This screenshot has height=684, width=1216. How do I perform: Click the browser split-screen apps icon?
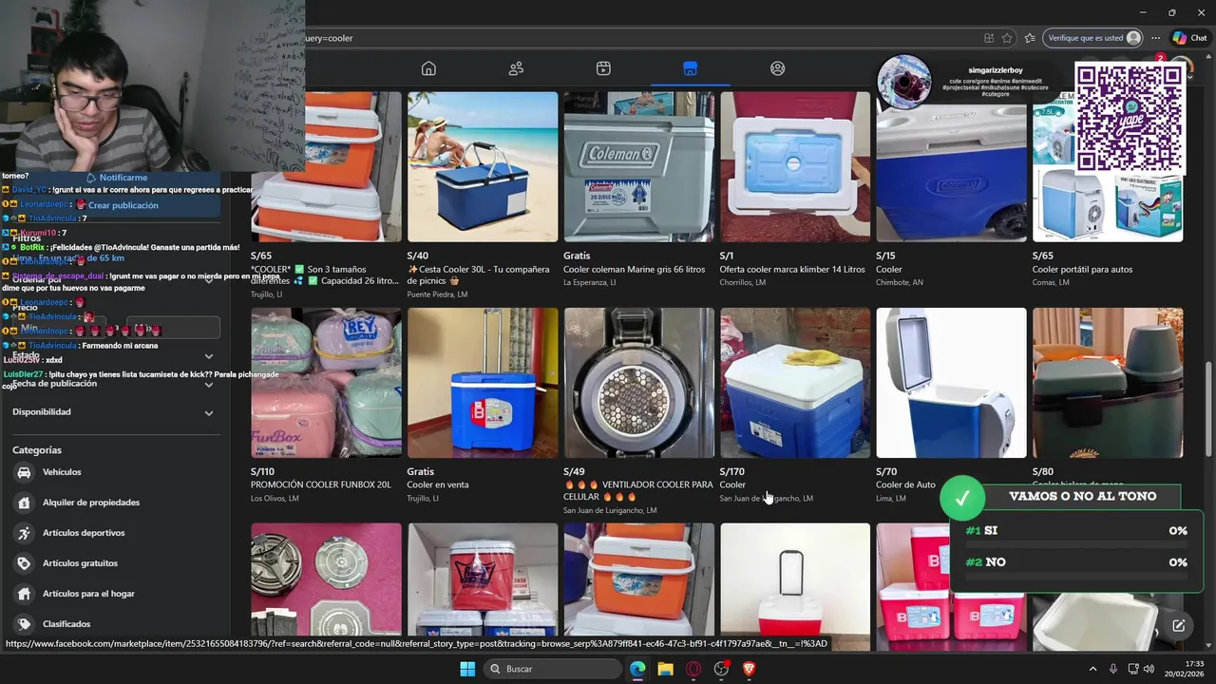click(x=989, y=38)
